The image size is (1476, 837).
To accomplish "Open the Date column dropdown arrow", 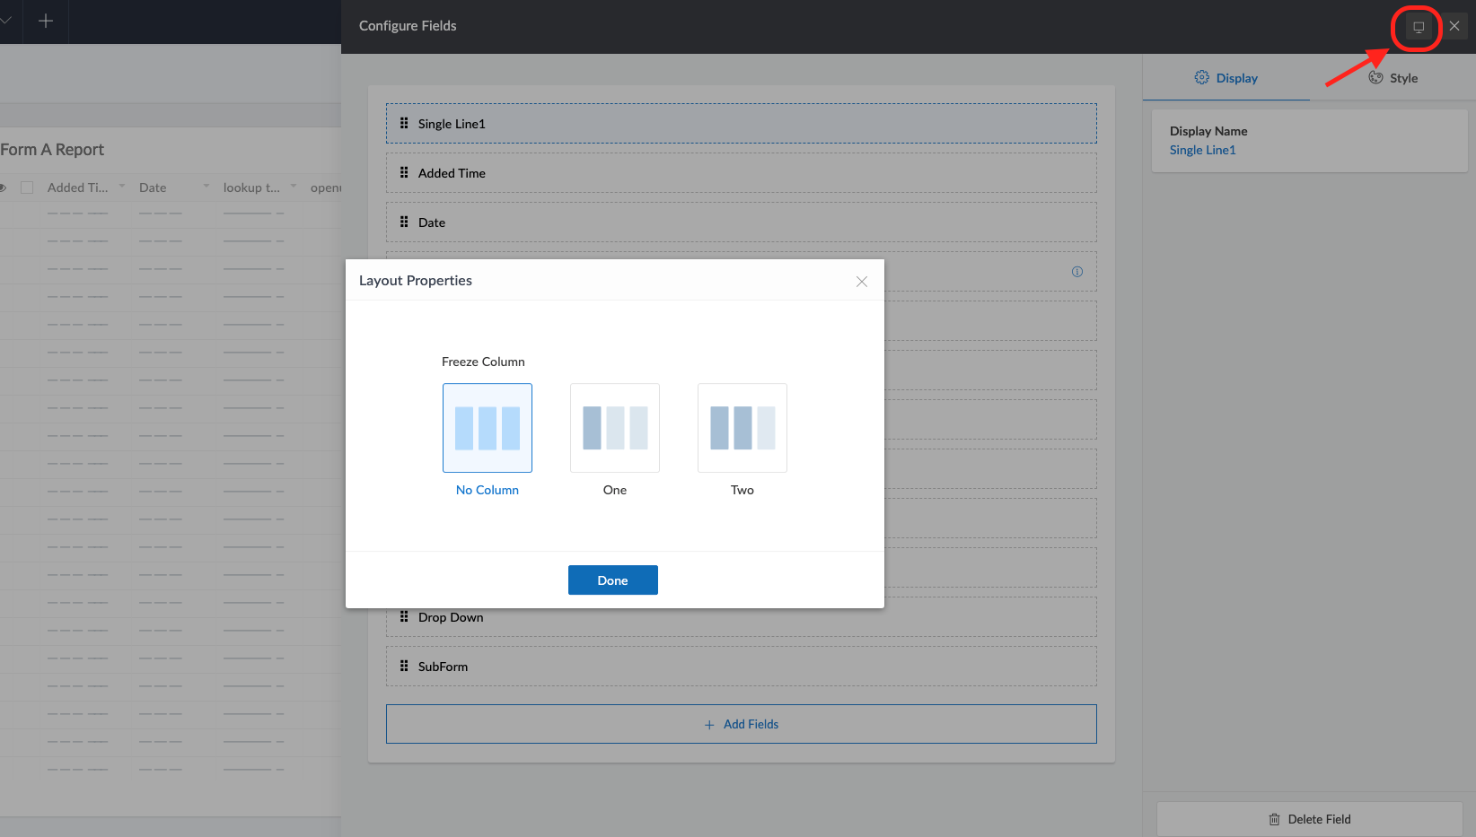I will [206, 187].
